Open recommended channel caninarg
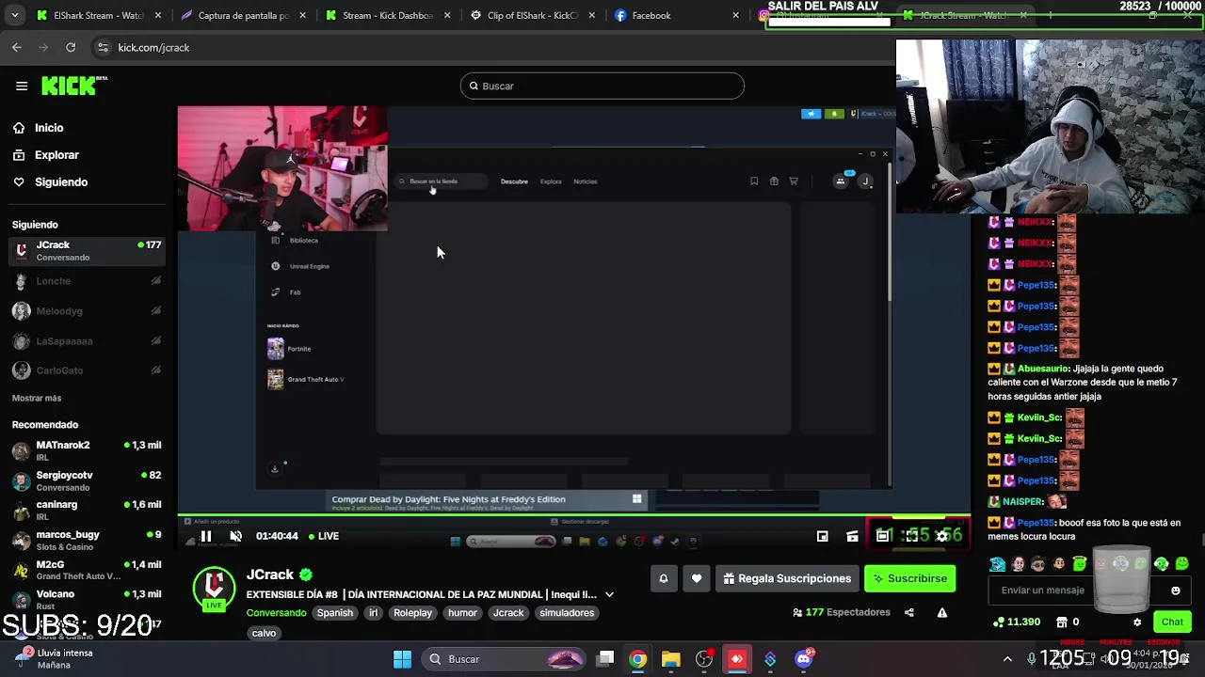This screenshot has width=1205, height=677. 87,510
